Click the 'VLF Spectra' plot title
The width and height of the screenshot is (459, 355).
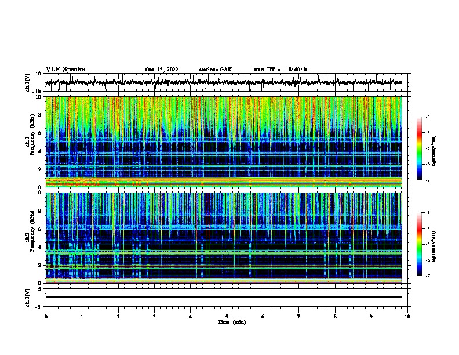65,70
